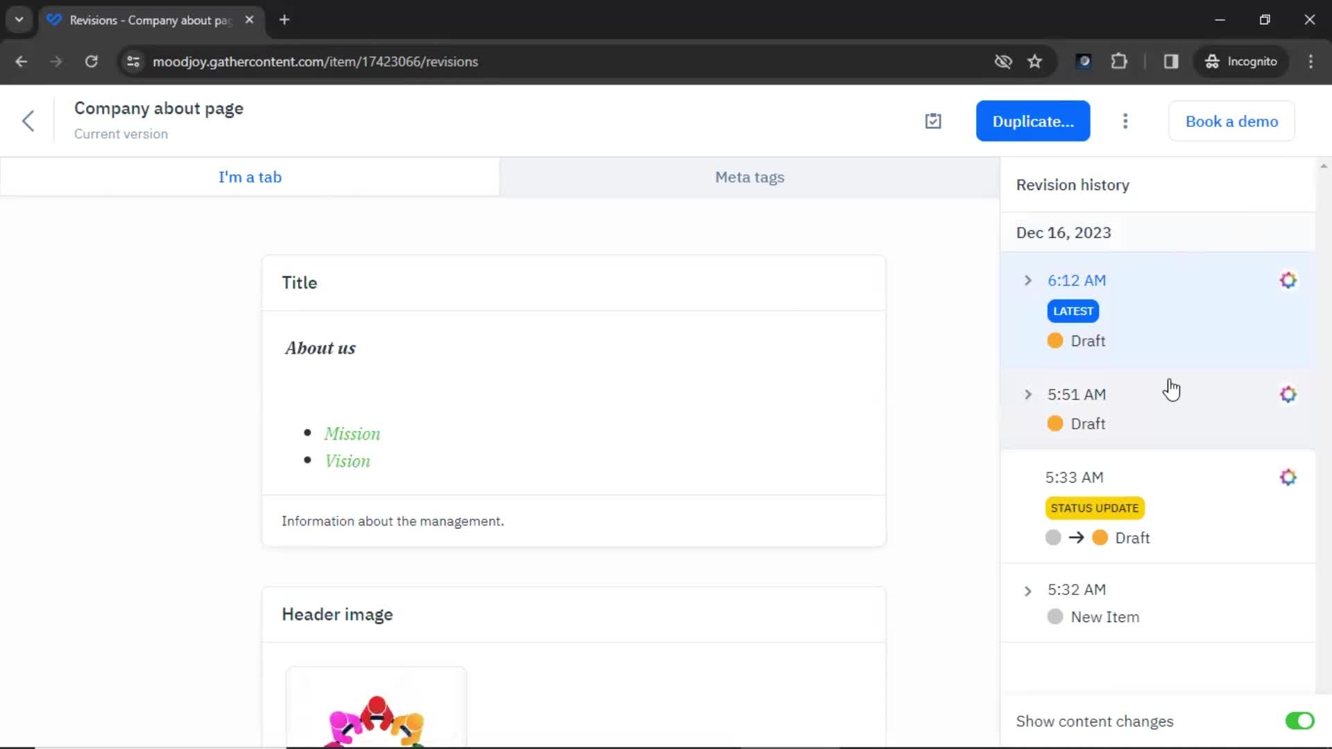Click the settings gear icon at 5:32 AM
1332x749 pixels.
coord(1288,589)
